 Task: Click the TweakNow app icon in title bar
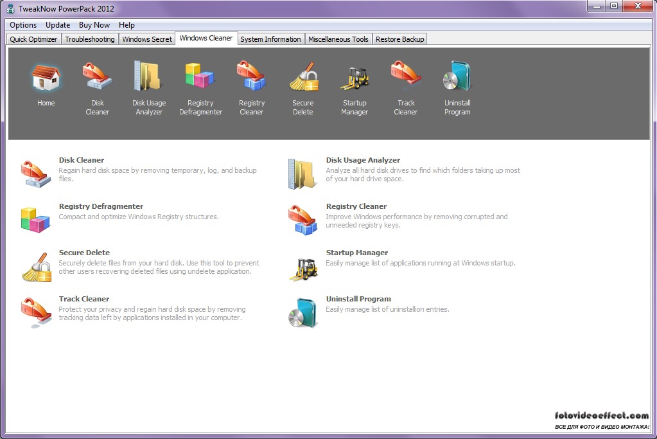[10, 9]
